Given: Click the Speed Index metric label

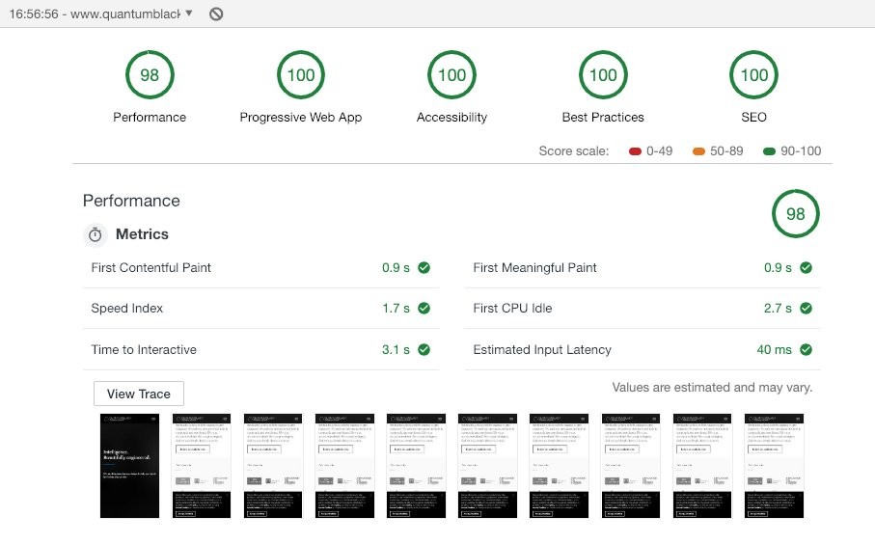Looking at the screenshot, I should [127, 309].
